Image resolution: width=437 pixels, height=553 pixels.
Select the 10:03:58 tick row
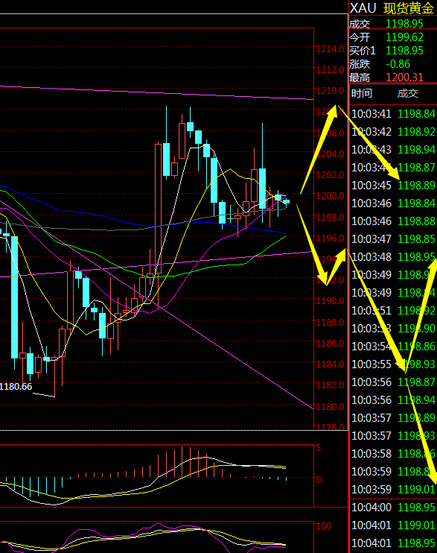(x=393, y=454)
